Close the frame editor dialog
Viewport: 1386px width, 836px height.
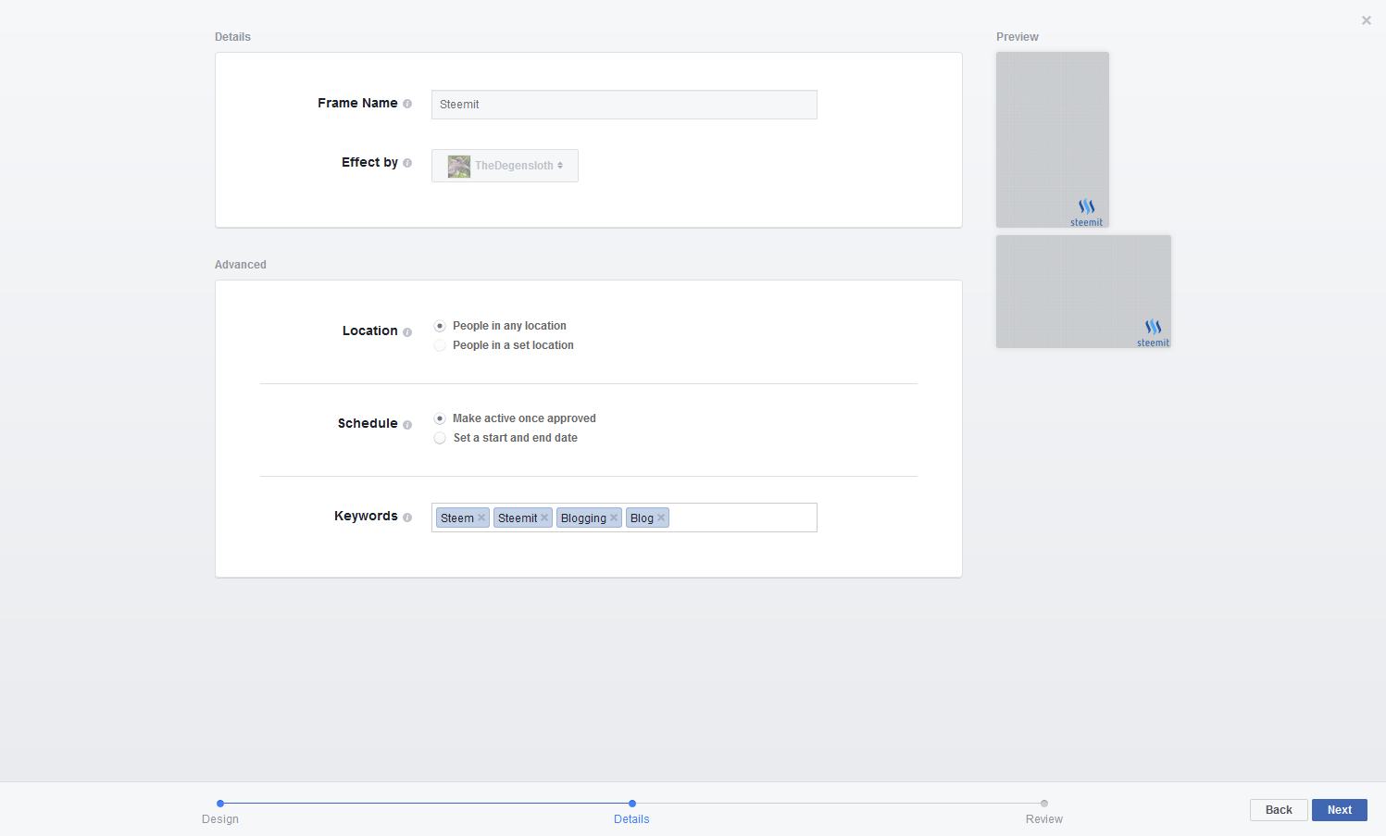pyautogui.click(x=1367, y=20)
